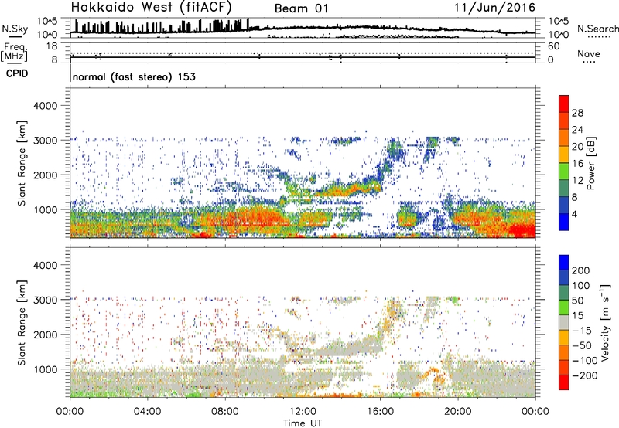Click the '08:00' time tick label
The image size is (619, 428).
click(x=225, y=412)
